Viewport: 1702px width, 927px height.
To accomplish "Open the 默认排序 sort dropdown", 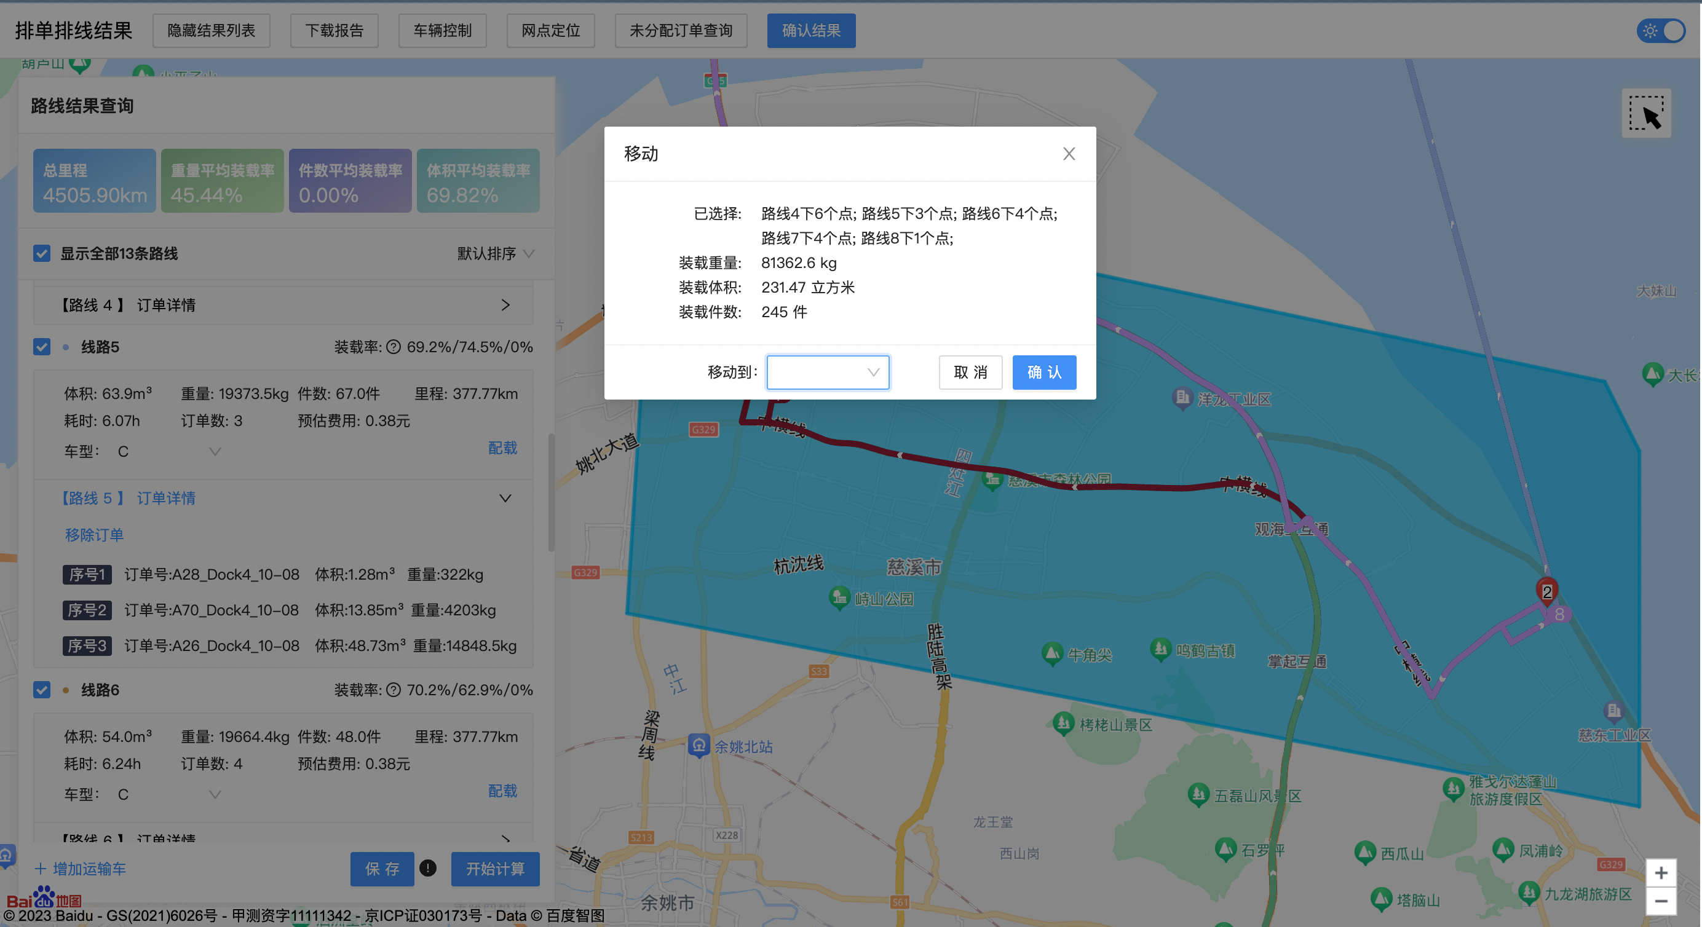I will coord(496,254).
